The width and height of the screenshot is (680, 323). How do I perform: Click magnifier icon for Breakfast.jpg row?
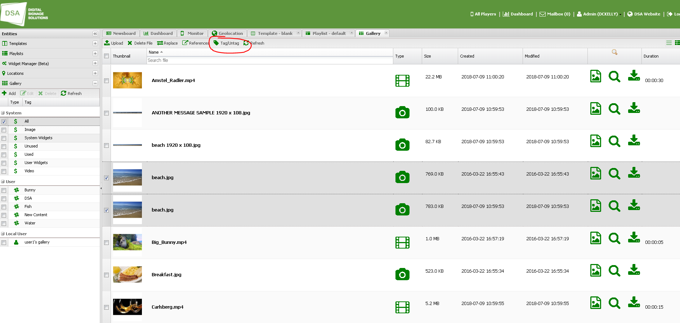point(614,271)
